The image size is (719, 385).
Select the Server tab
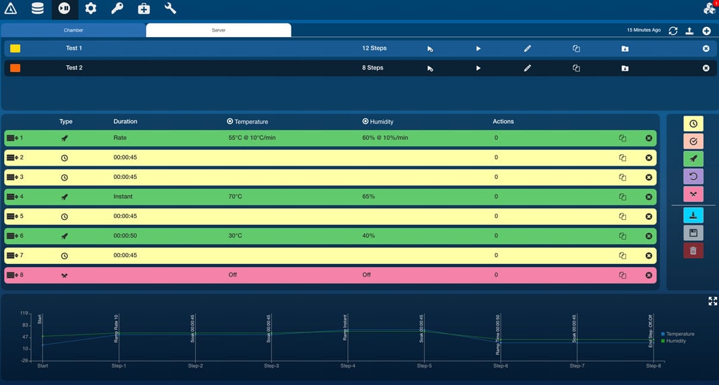219,30
